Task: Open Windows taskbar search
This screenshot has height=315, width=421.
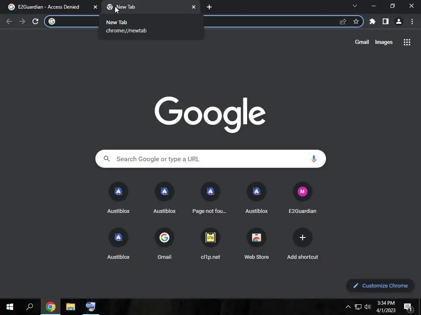Action: pyautogui.click(x=30, y=307)
